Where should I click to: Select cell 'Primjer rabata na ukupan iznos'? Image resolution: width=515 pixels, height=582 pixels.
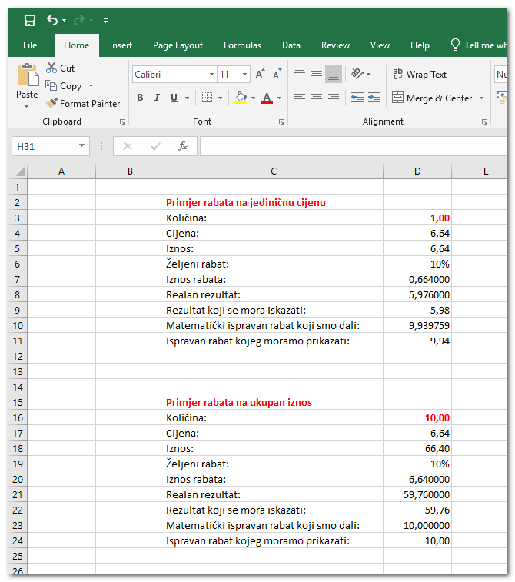274,402
